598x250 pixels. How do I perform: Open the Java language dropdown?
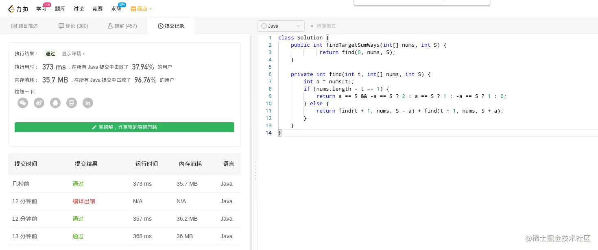281,26
